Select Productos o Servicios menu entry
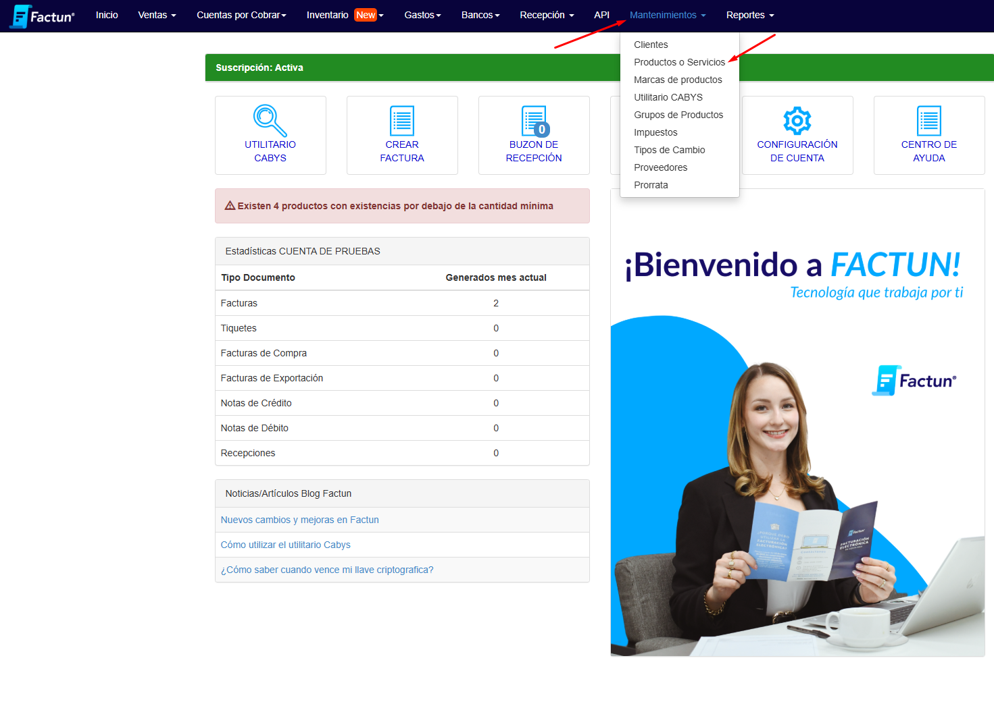The image size is (994, 706). point(680,62)
